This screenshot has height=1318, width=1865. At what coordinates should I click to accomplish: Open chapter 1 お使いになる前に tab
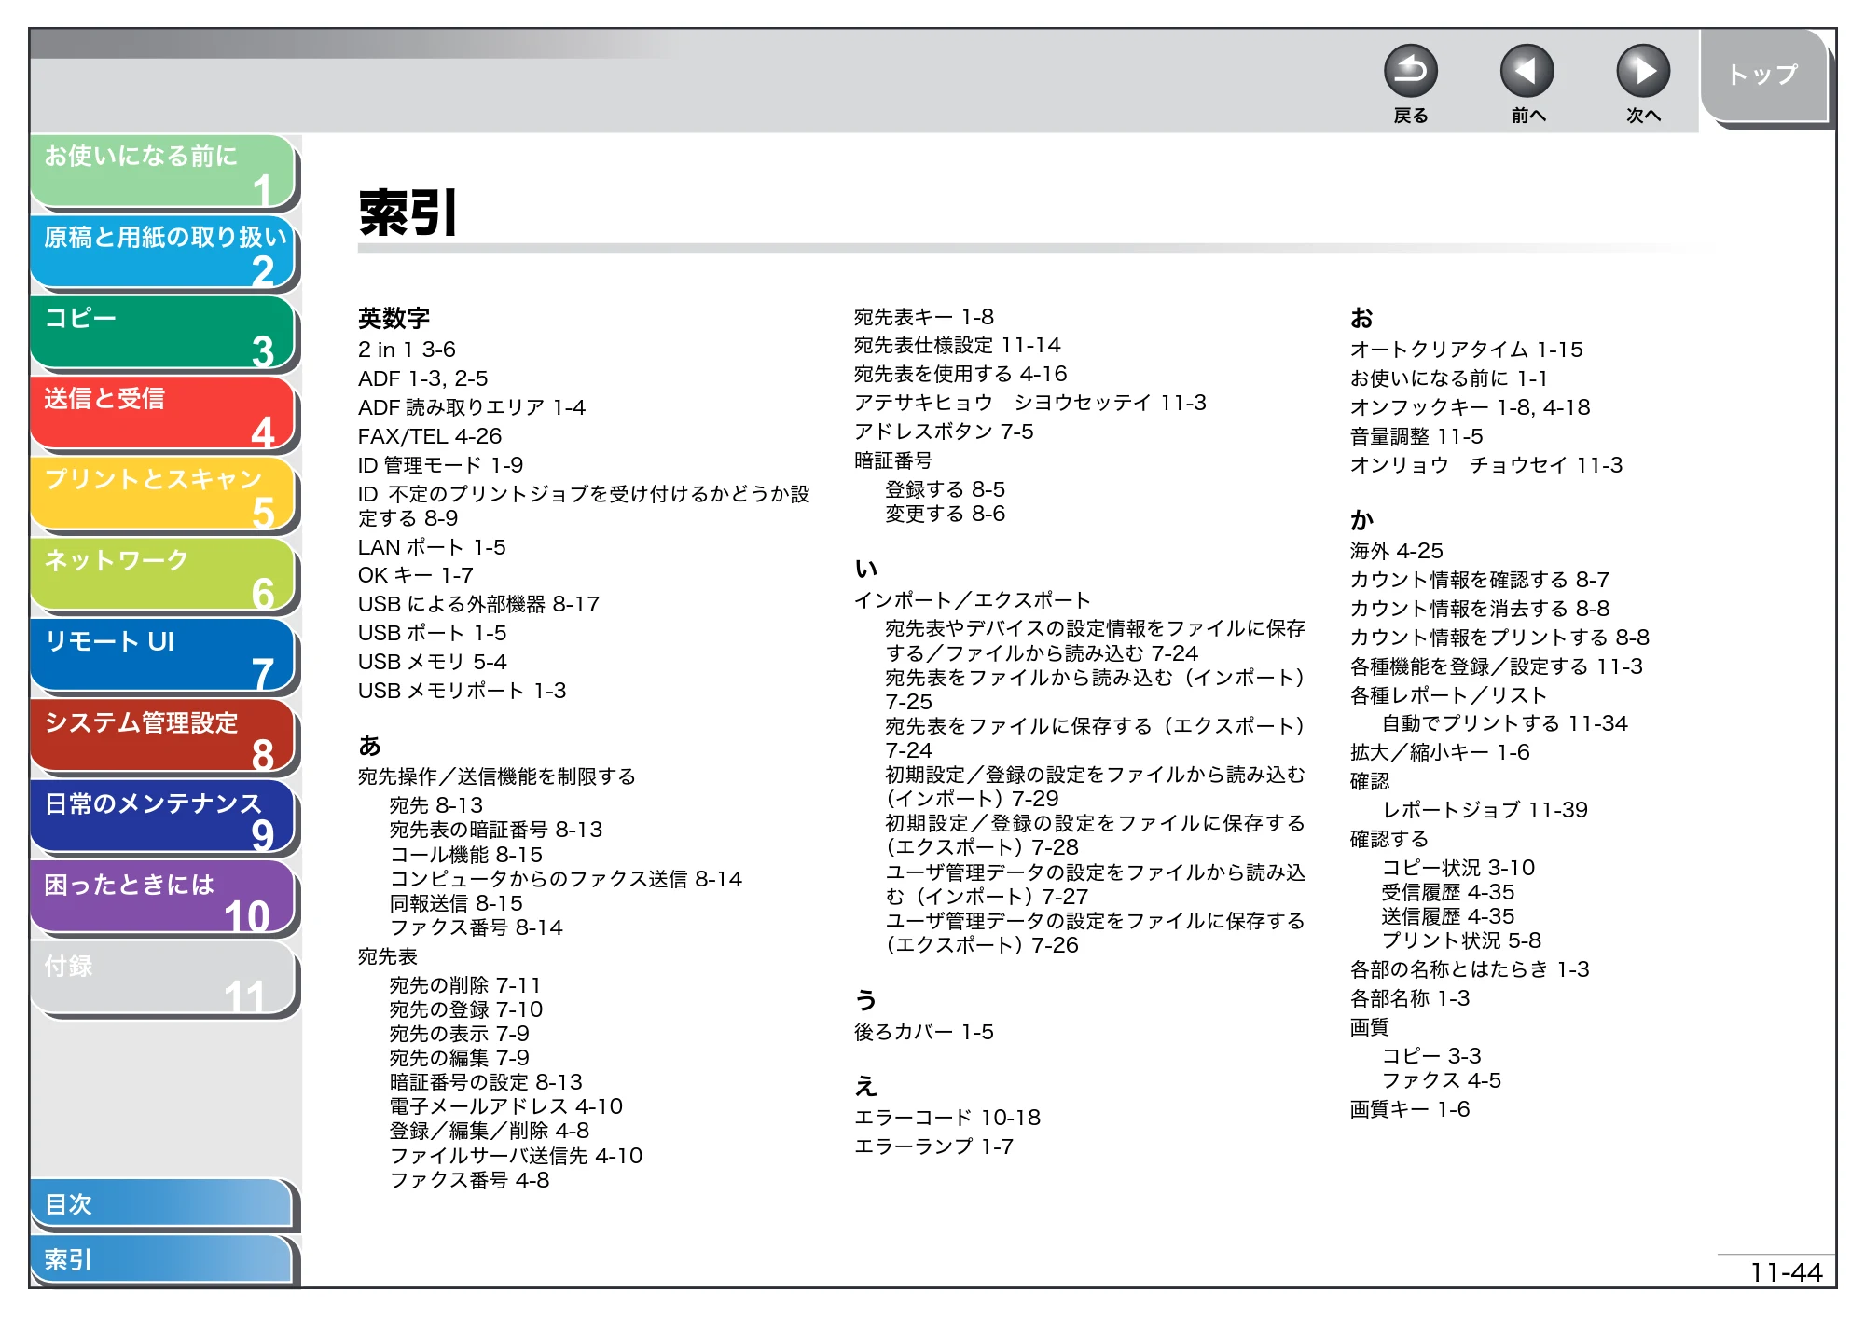pyautogui.click(x=163, y=171)
